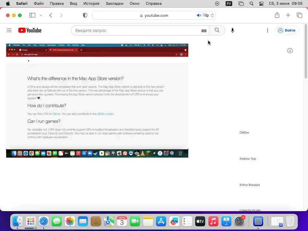Open the on-screen keyboard in the search box
This screenshot has width=308, height=231.
coord(204,31)
